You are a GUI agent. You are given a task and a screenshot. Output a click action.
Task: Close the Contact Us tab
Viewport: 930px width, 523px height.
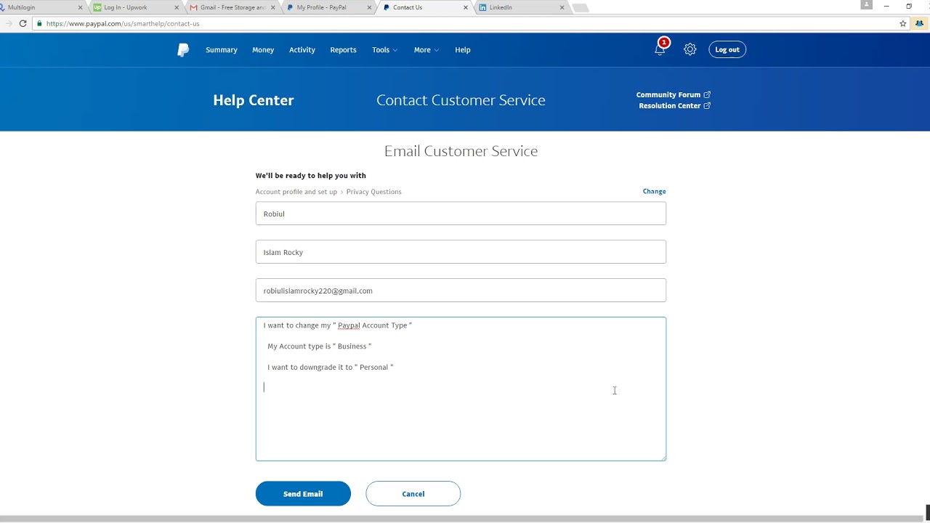point(466,7)
